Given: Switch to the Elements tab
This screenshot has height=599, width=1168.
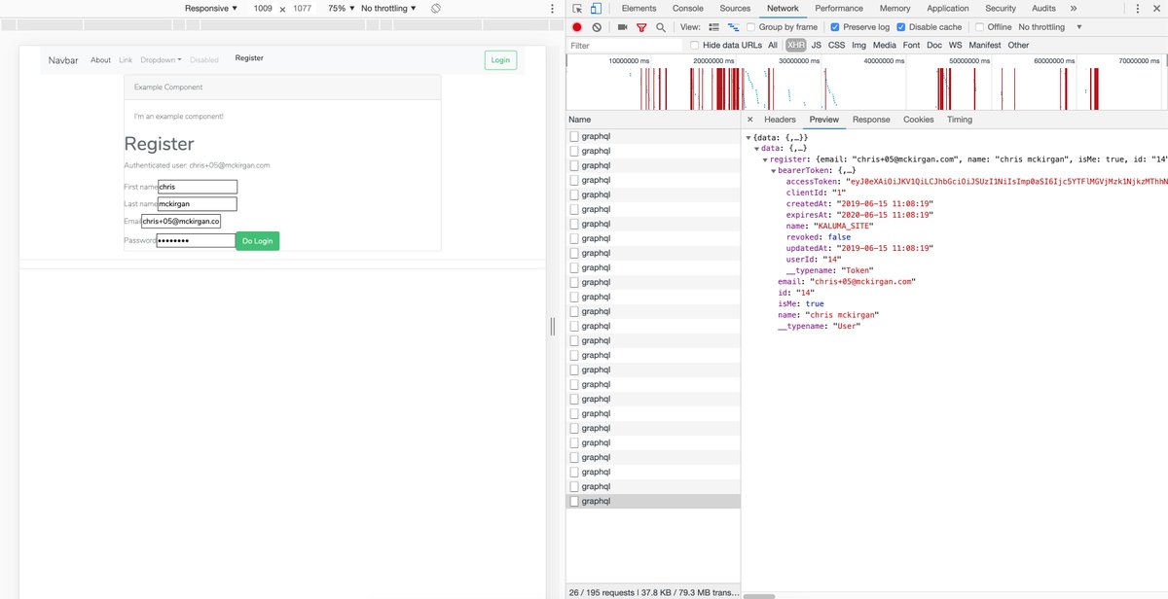Looking at the screenshot, I should (x=639, y=8).
